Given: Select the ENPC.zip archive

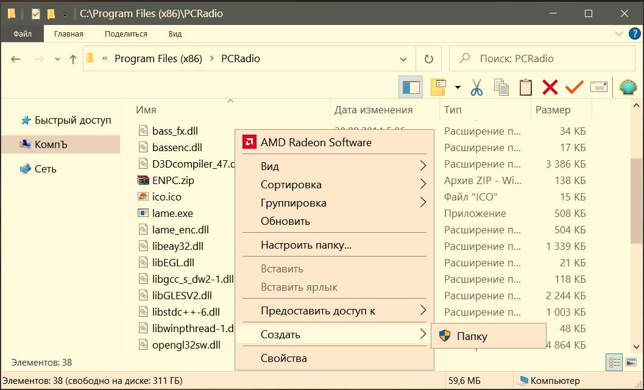Looking at the screenshot, I should [x=173, y=180].
